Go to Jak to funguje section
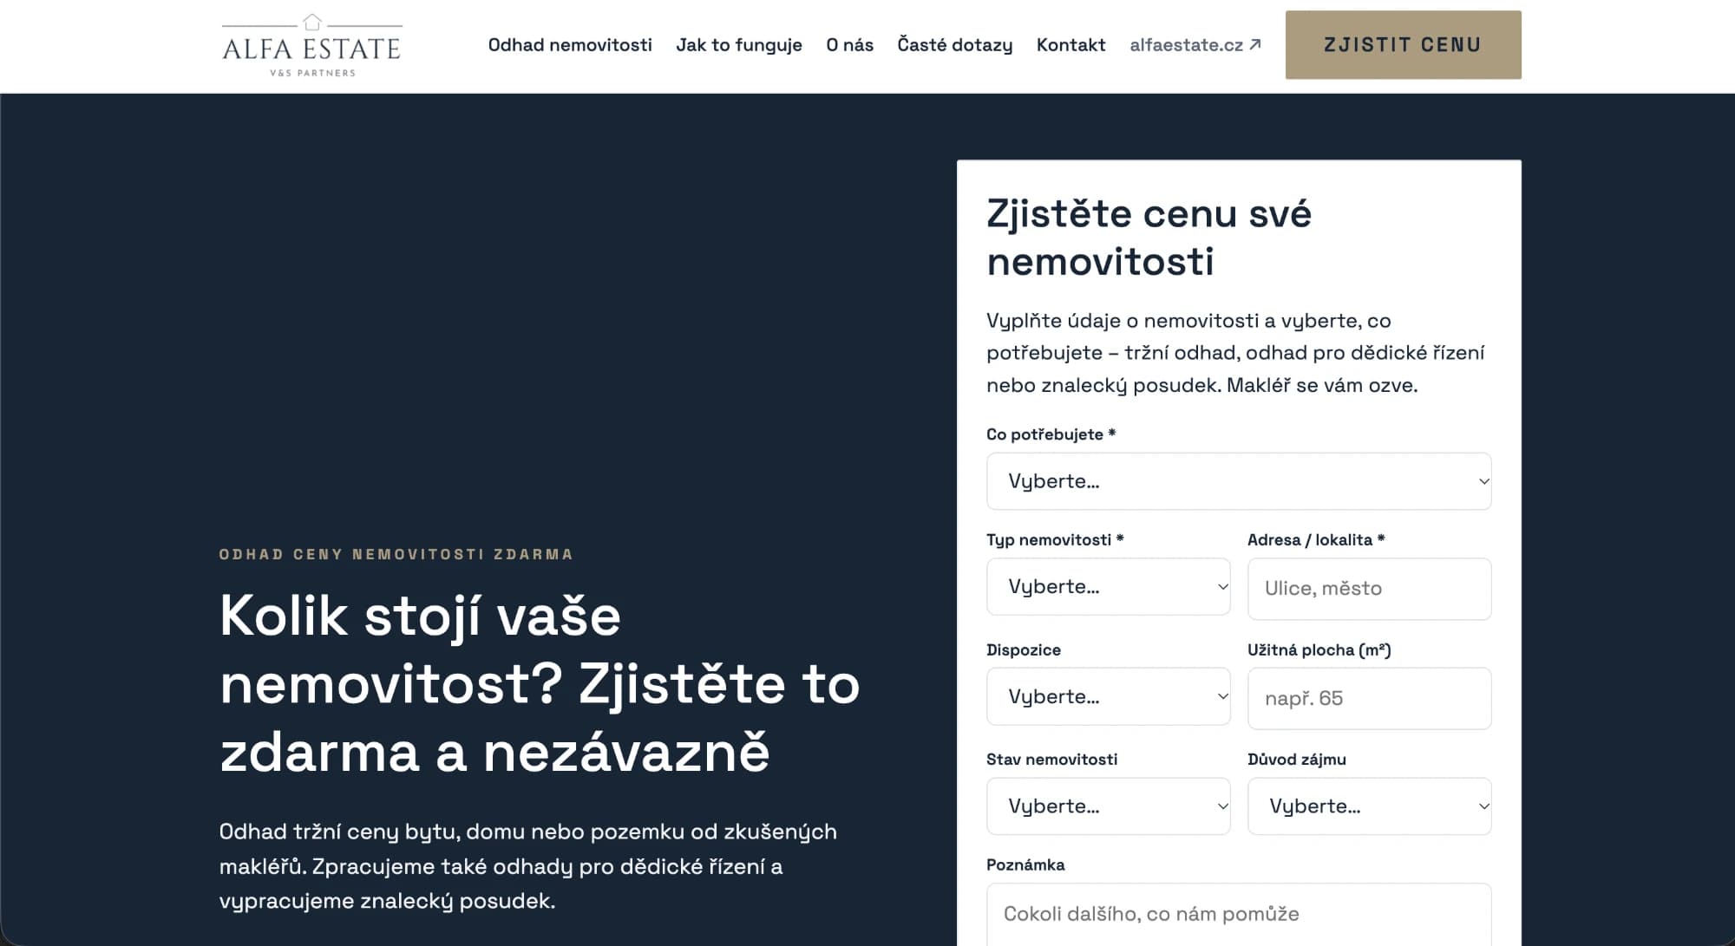The width and height of the screenshot is (1735, 946). 739,45
